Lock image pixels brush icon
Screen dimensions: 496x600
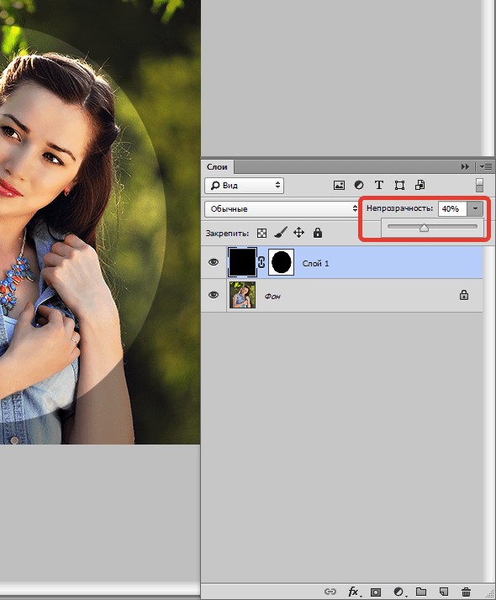(x=281, y=232)
